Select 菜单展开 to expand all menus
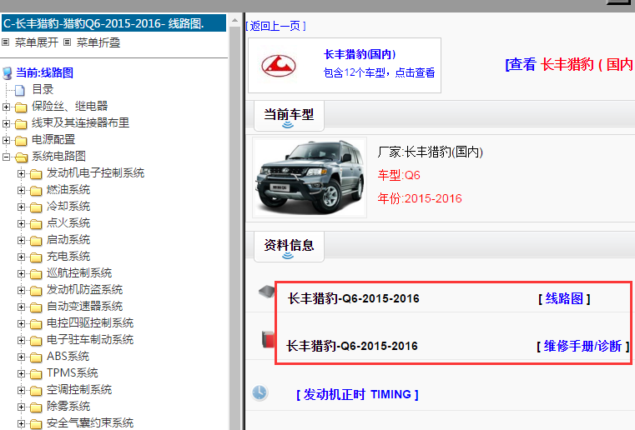The image size is (635, 430). tap(37, 42)
